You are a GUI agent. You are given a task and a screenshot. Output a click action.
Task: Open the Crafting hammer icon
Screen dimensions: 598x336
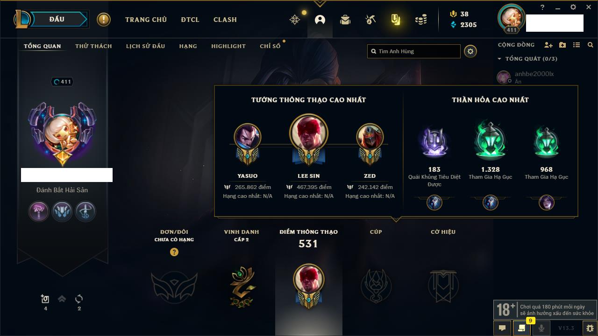[x=370, y=20]
